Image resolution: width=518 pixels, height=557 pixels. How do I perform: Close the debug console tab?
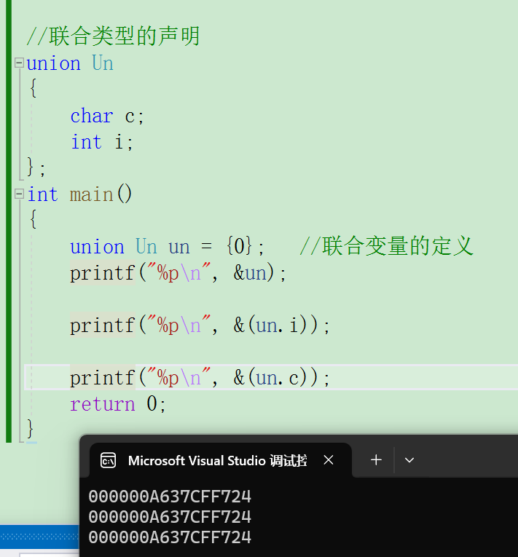(x=329, y=460)
